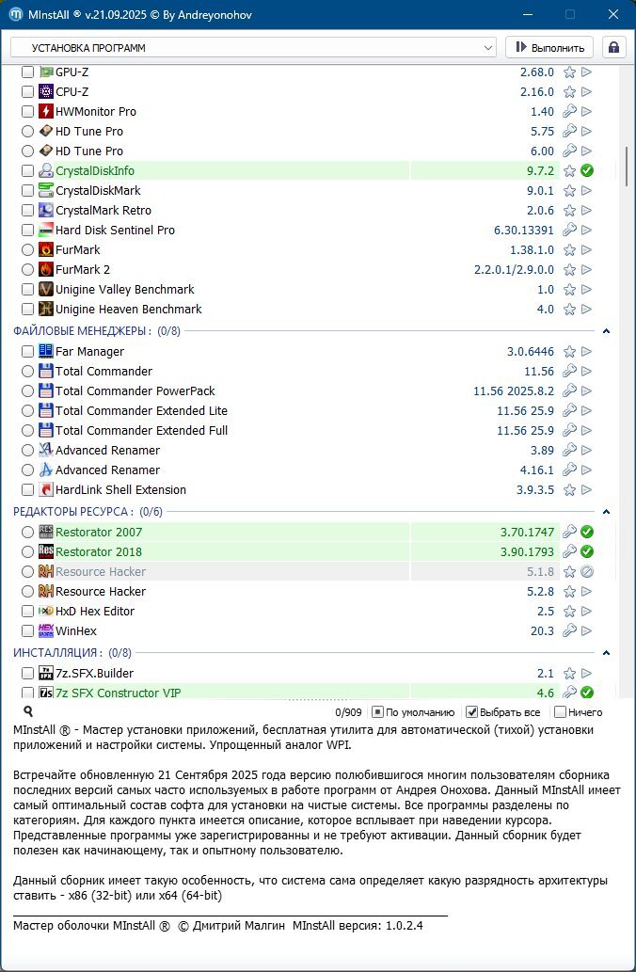Click the play arrow in Far Manager row
The width and height of the screenshot is (636, 972).
(587, 352)
